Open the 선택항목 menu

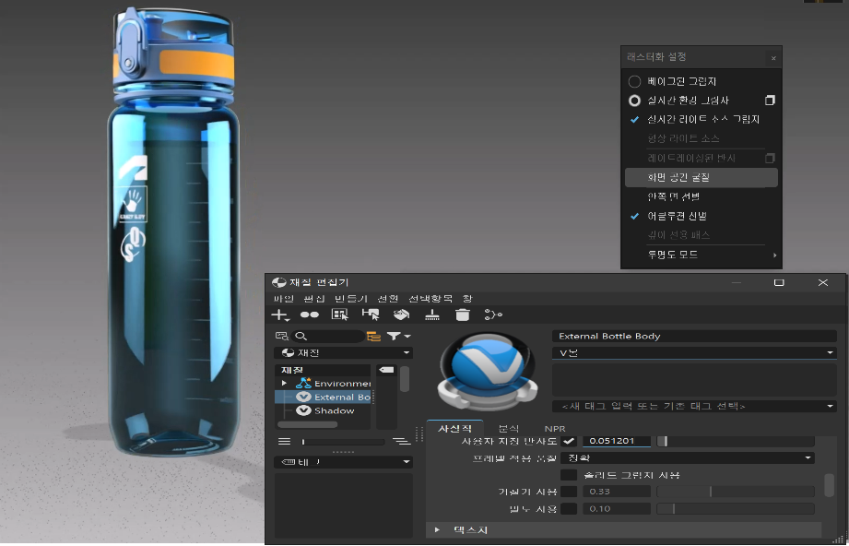point(430,299)
